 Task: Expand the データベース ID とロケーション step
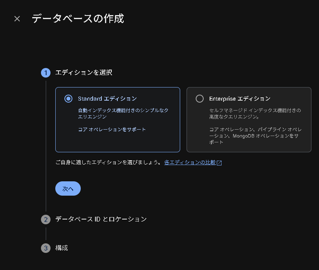click(x=101, y=219)
